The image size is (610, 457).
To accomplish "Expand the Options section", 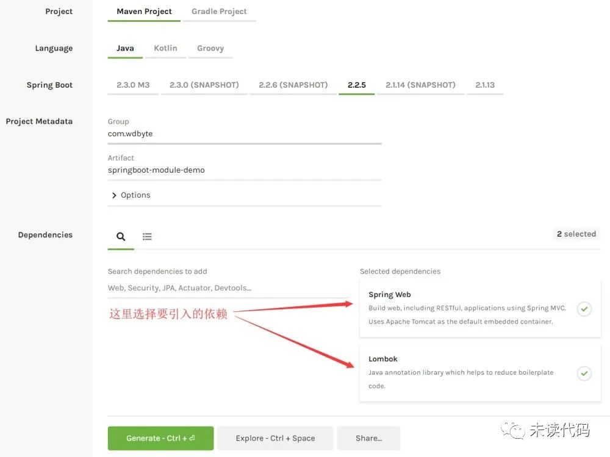I will (x=131, y=195).
